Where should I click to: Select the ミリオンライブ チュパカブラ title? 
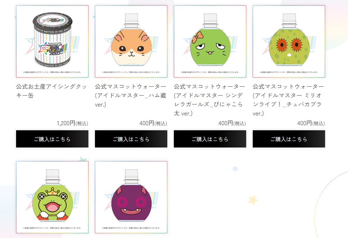288,100
